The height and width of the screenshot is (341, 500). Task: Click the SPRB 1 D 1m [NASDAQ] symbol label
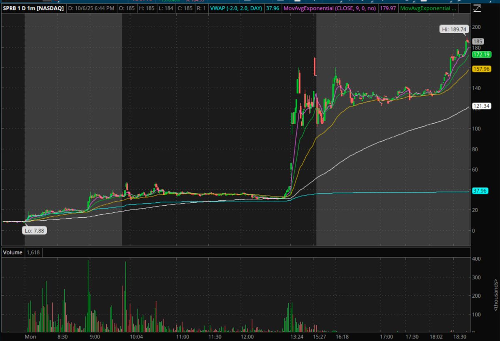click(x=32, y=7)
